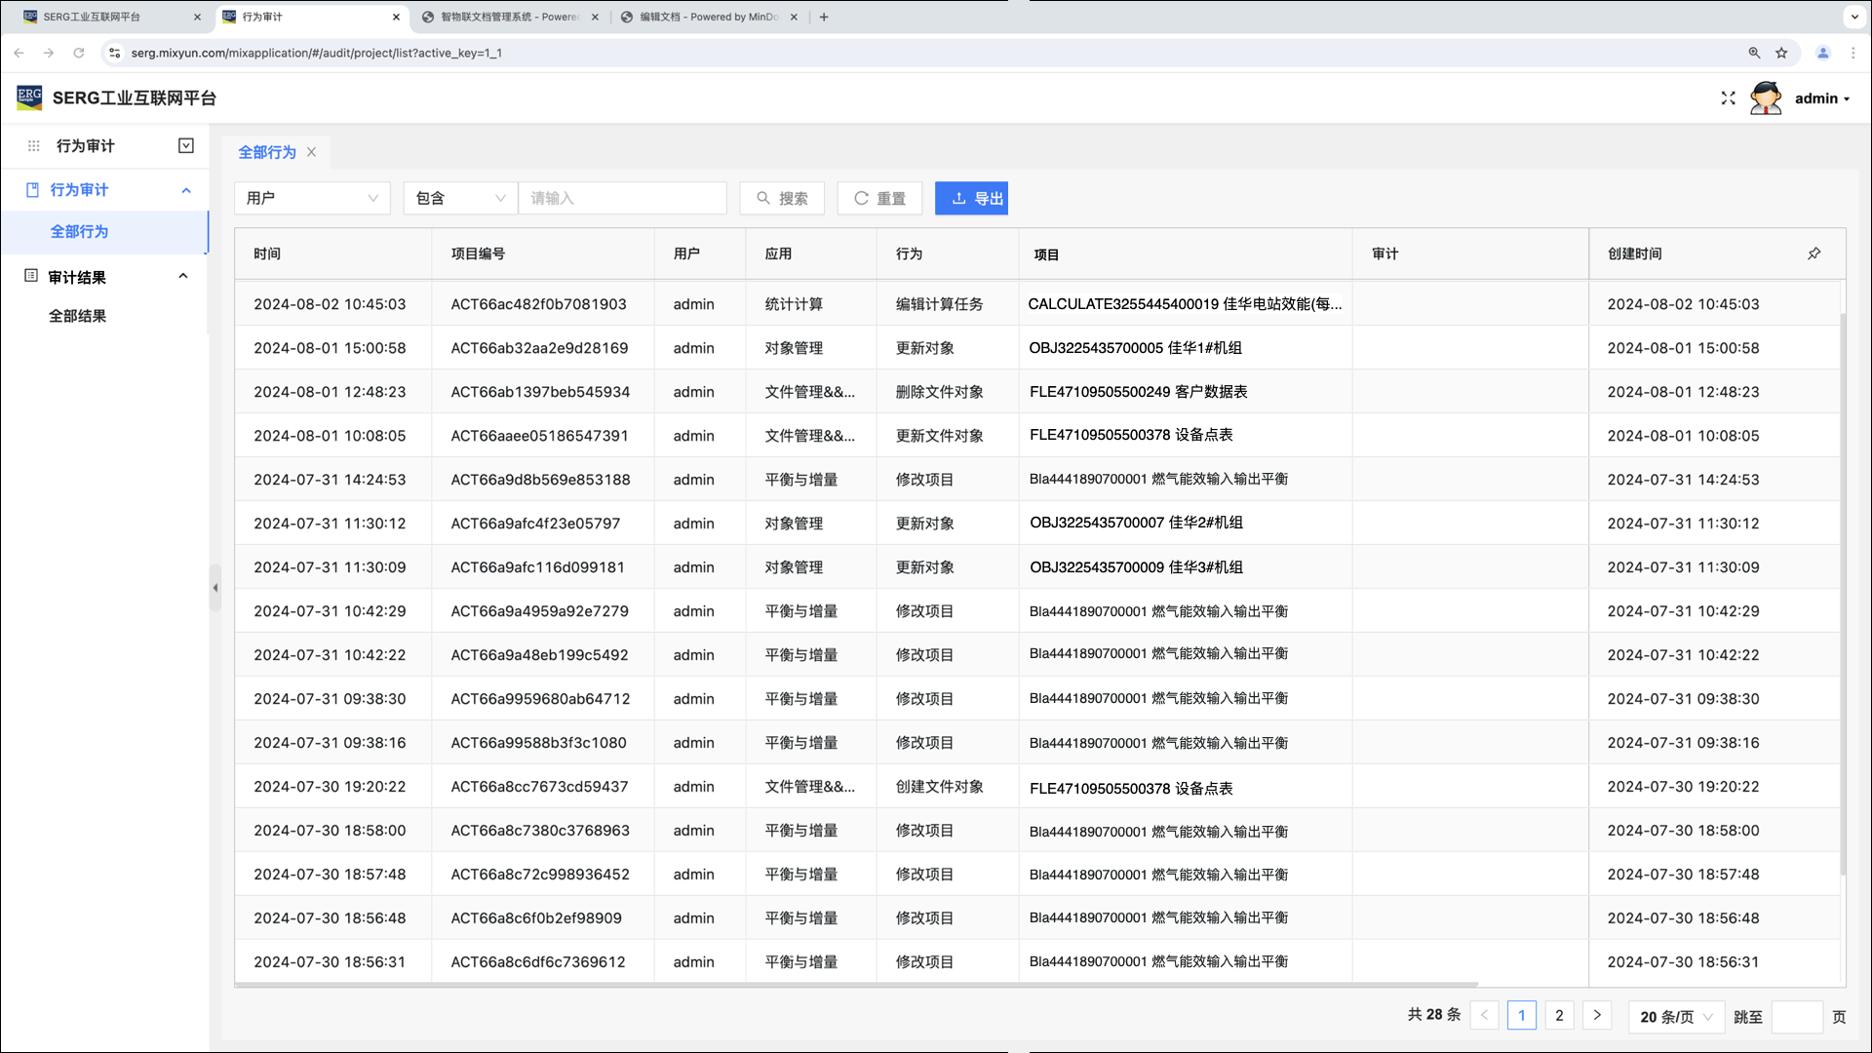Image resolution: width=1872 pixels, height=1053 pixels.
Task: Click the 重置 reset button
Action: pyautogui.click(x=879, y=198)
